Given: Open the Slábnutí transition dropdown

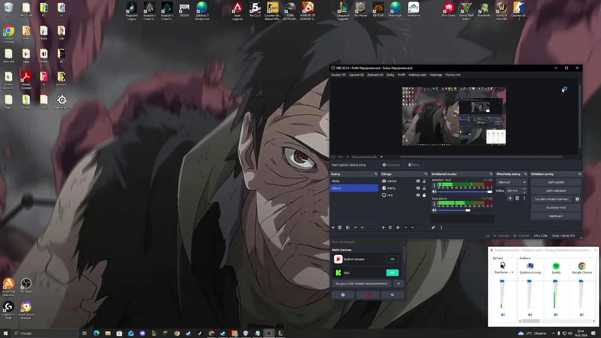Looking at the screenshot, I should click(512, 182).
